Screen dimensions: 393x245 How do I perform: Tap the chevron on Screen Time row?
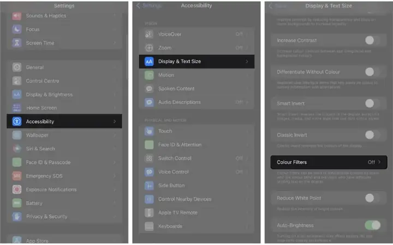[115, 43]
